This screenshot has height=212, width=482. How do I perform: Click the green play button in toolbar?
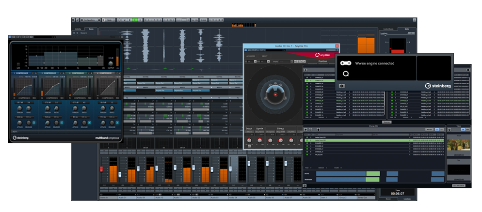[135, 20]
